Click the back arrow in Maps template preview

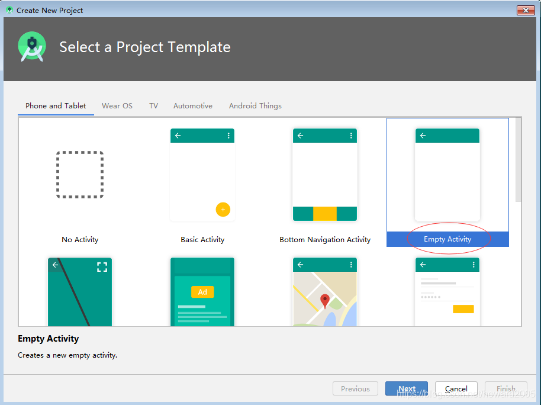pyautogui.click(x=301, y=265)
